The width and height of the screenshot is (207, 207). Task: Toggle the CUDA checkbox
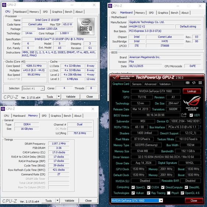[x=149, y=187]
